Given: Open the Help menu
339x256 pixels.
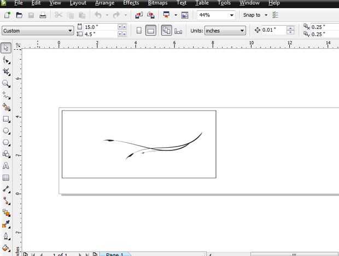Looking at the screenshot, I should (274, 3).
